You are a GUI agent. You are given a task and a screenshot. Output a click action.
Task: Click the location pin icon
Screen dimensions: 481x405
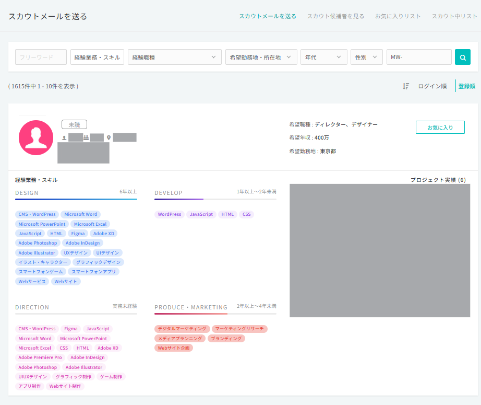(x=109, y=137)
